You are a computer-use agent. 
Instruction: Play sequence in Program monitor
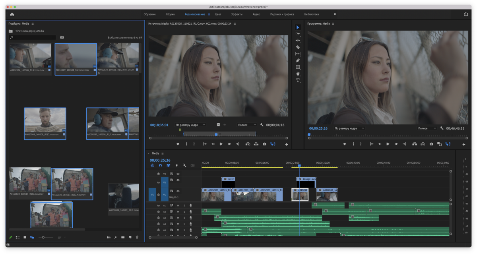[388, 144]
